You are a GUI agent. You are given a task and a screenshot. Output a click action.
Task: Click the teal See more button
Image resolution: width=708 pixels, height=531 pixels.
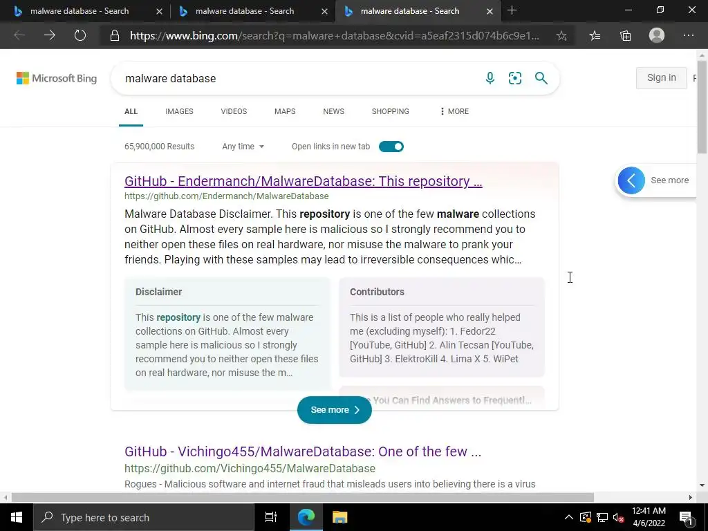coord(335,410)
